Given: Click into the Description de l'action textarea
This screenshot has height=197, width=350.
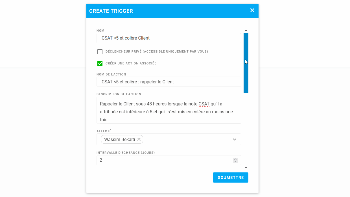Looking at the screenshot, I should 169,112.
